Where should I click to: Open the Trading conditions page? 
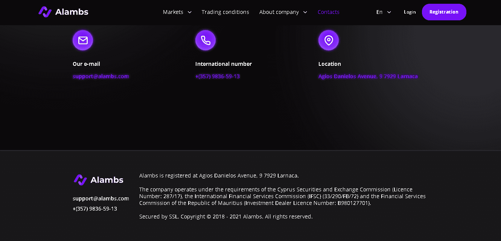(225, 12)
